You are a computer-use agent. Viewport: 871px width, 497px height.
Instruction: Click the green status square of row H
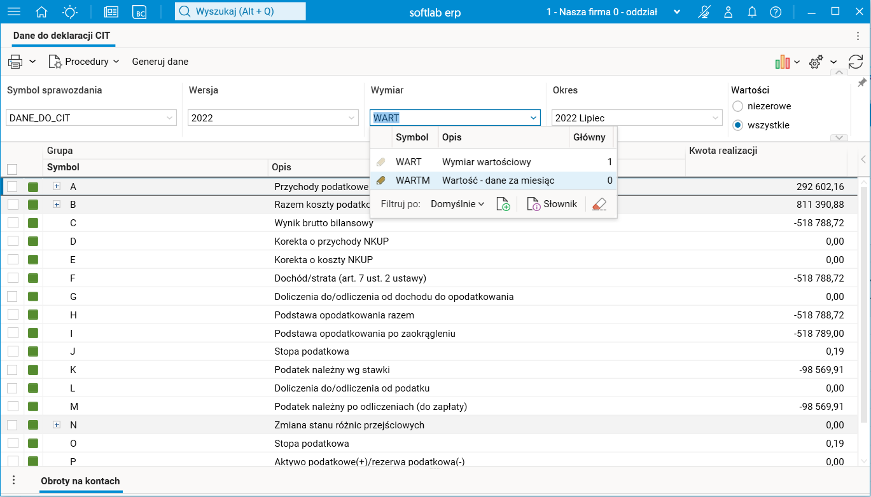[x=33, y=315]
